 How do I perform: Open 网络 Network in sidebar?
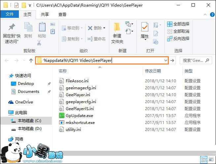16,139
